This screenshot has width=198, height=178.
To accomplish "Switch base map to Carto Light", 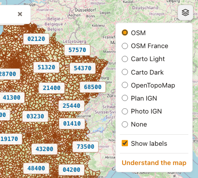I will 125,59.
